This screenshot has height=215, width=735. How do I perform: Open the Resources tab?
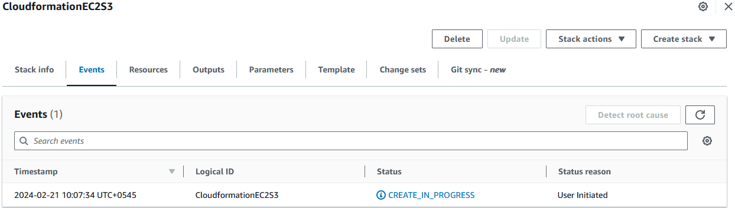point(148,70)
